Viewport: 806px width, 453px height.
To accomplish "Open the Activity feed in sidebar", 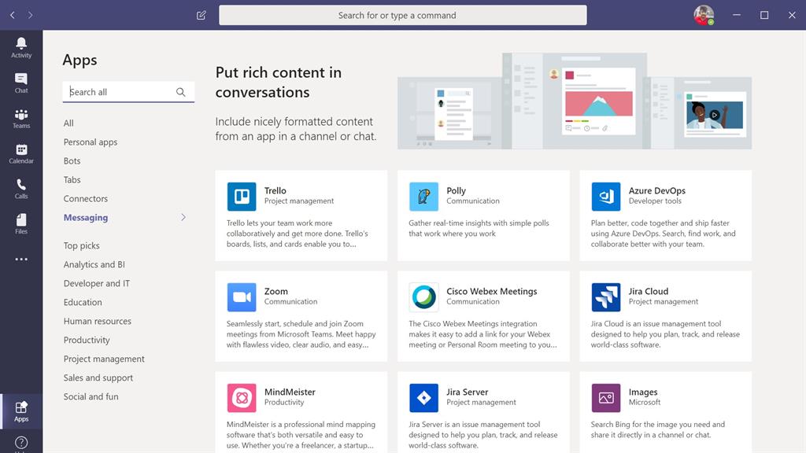I will tap(21, 47).
